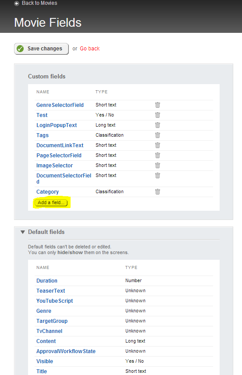242x375 pixels.
Task: Delete the Category classification field
Action: point(157,191)
